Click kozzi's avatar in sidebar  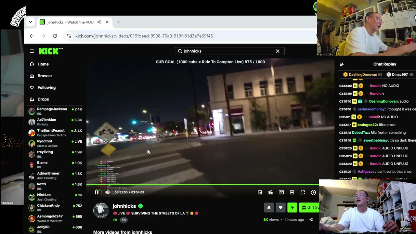[x=32, y=186]
